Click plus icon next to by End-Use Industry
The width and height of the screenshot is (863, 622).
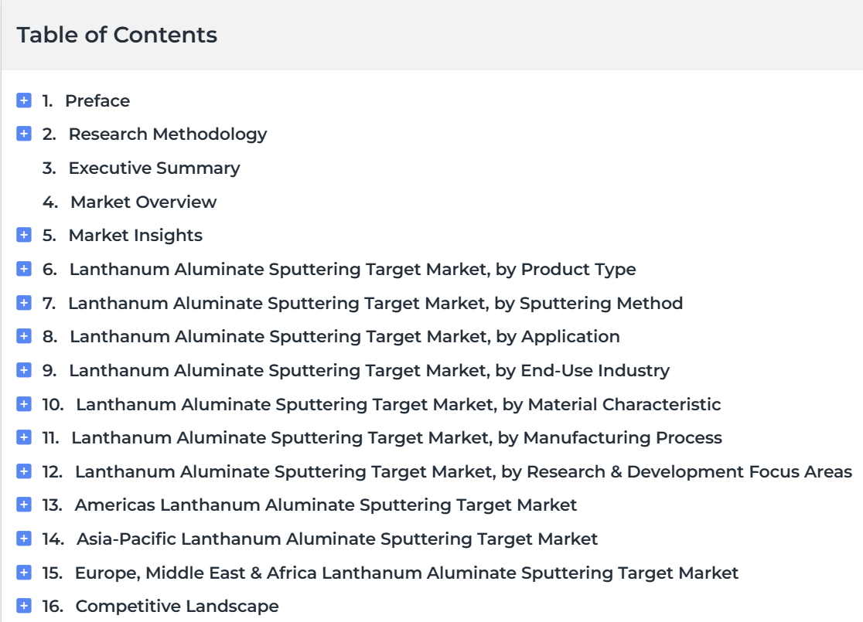tap(24, 370)
